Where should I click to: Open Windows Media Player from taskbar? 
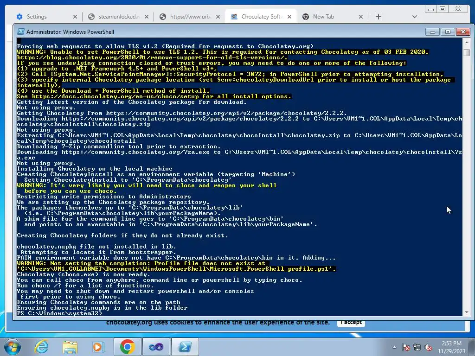click(x=98, y=347)
